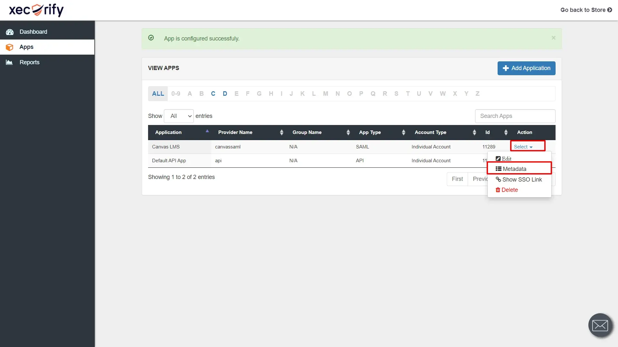Click the Metadata list icon in dropdown
The image size is (618, 347).
tap(498, 169)
